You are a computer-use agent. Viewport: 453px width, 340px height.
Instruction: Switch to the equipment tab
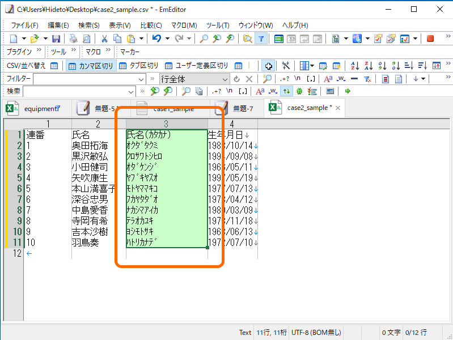coord(37,109)
